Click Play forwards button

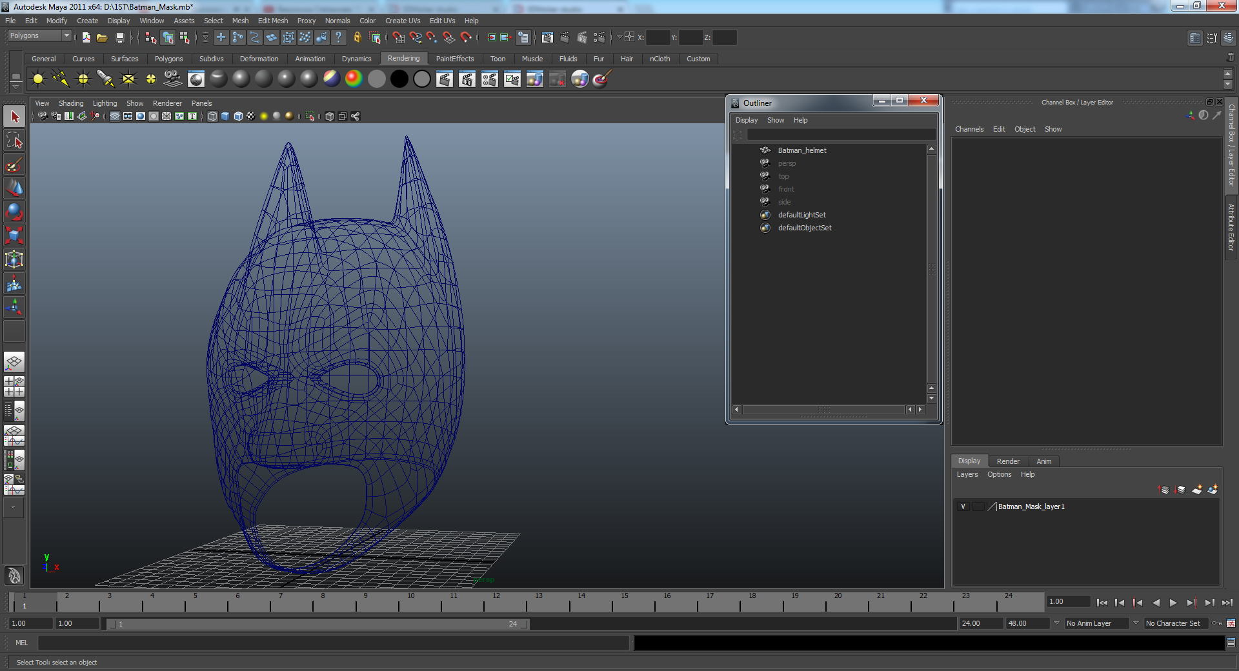[x=1173, y=603]
